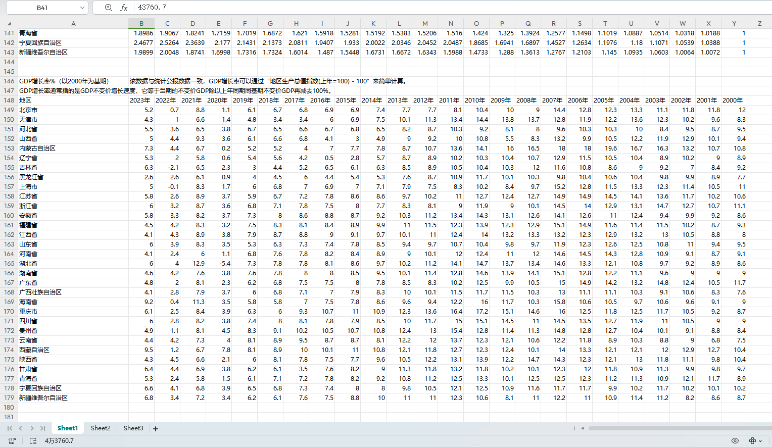Click the page outline icon near the sum display

coord(32,441)
